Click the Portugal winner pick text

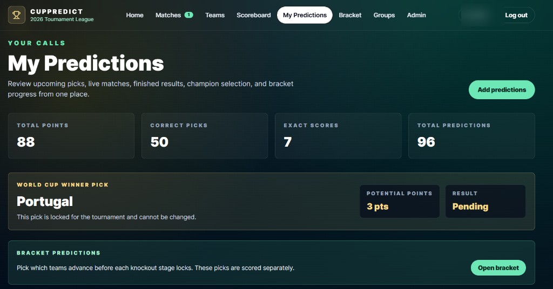click(45, 201)
